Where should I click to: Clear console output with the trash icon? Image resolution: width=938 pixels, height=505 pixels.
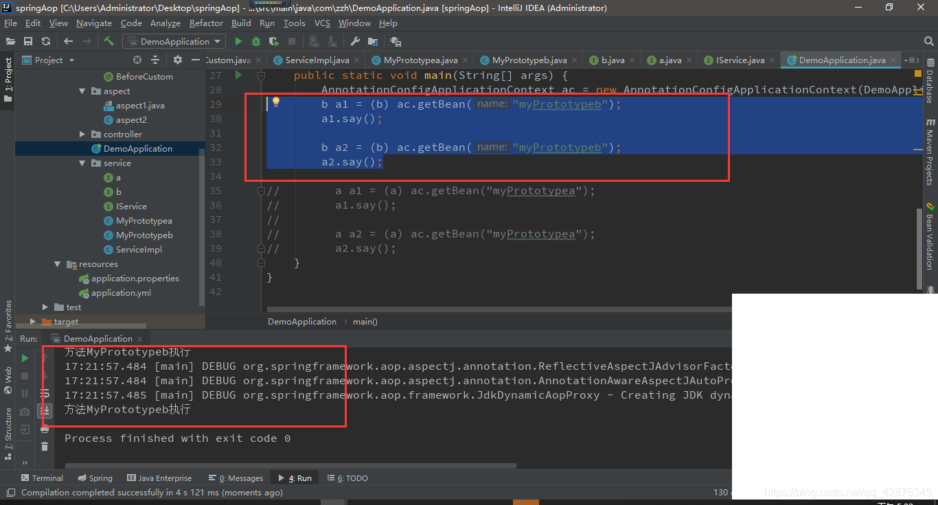[x=45, y=447]
